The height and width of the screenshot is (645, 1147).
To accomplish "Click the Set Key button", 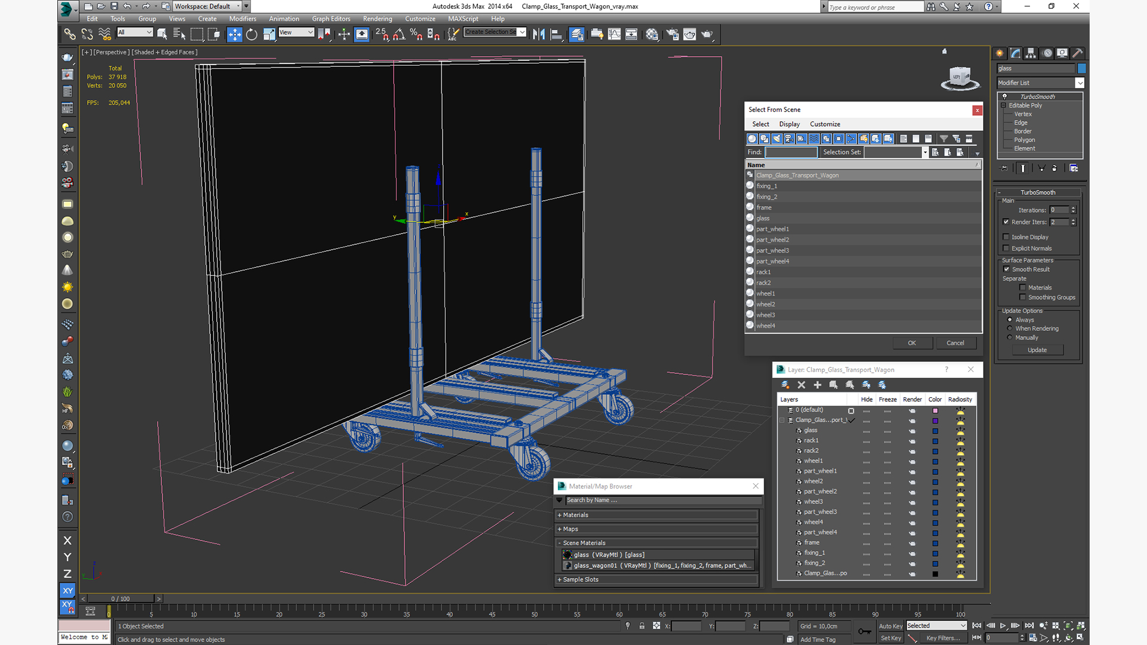I will pyautogui.click(x=891, y=638).
